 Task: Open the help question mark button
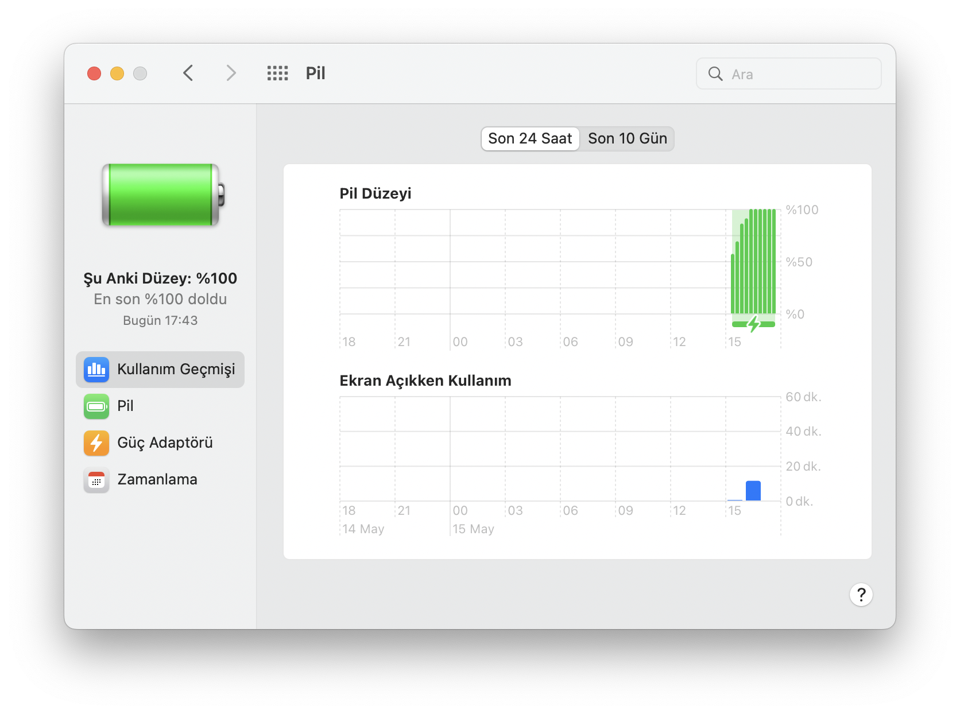861,595
